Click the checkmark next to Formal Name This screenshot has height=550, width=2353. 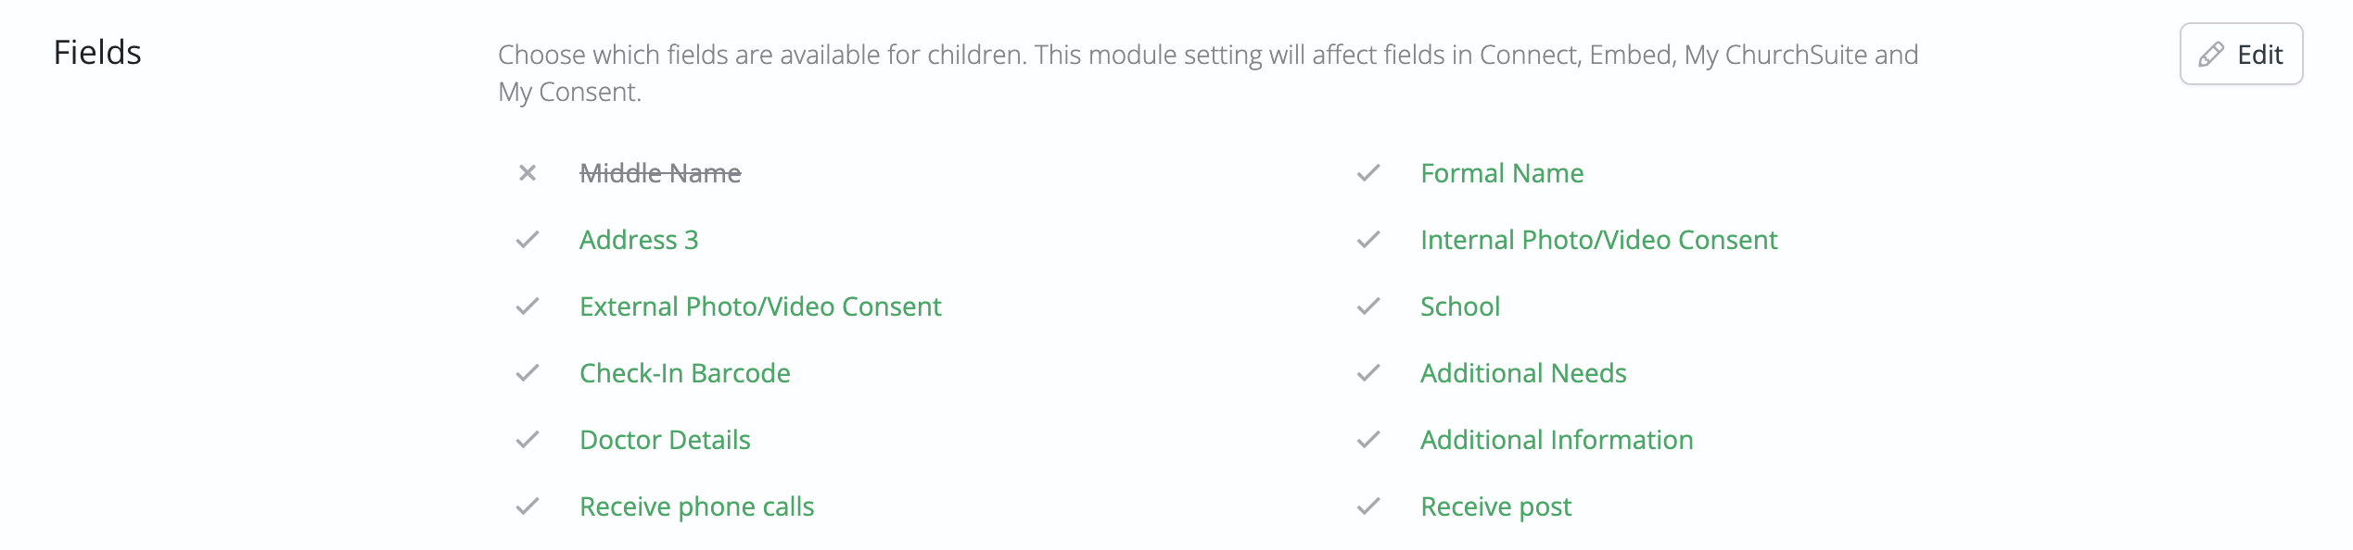pos(1368,173)
